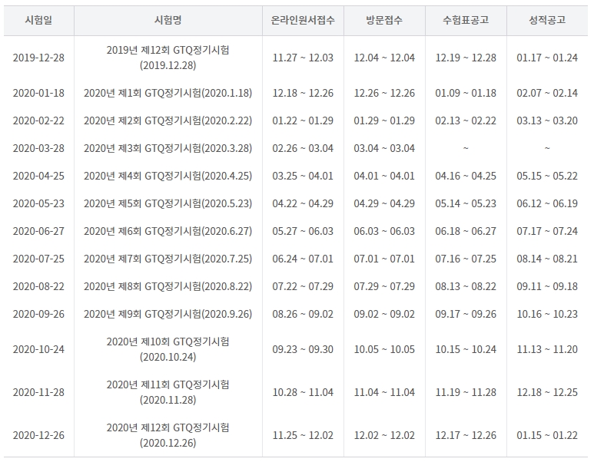The width and height of the screenshot is (594, 462).
Task: Click online registration period 05.27 ~ 06.03
Action: [x=303, y=231]
